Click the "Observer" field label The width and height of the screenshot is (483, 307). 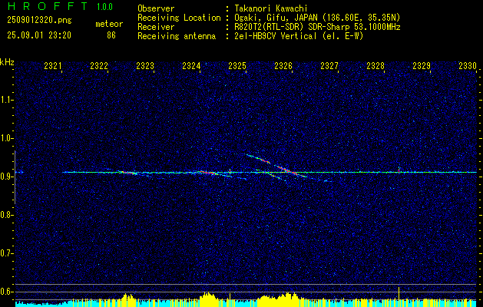(156, 8)
